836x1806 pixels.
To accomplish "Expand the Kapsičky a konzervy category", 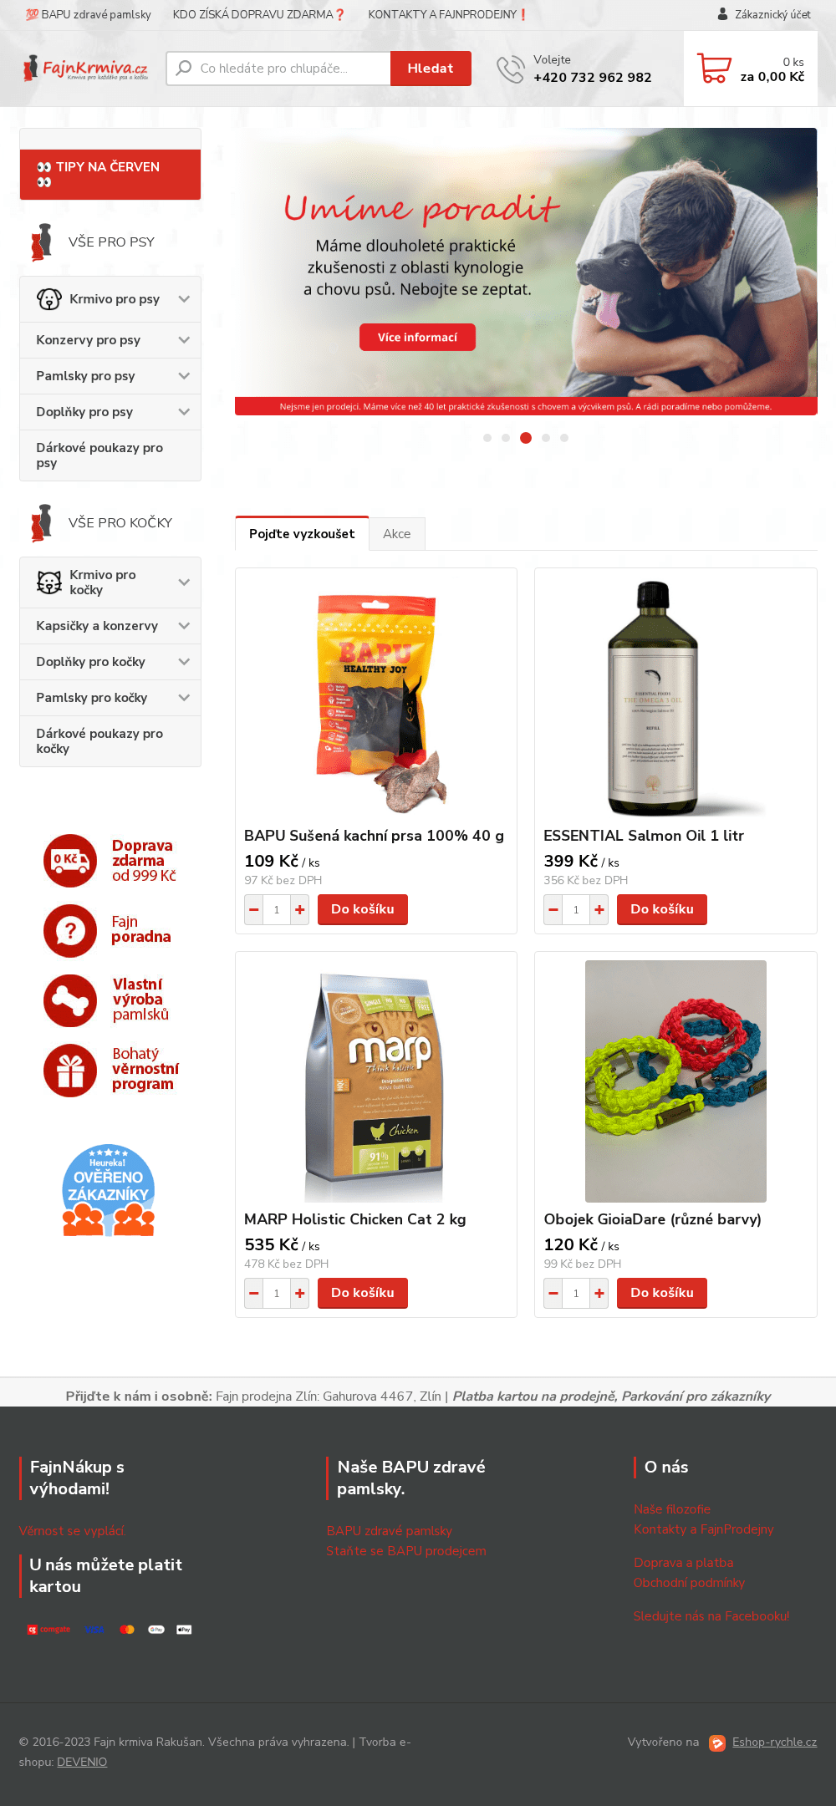I will coord(184,626).
